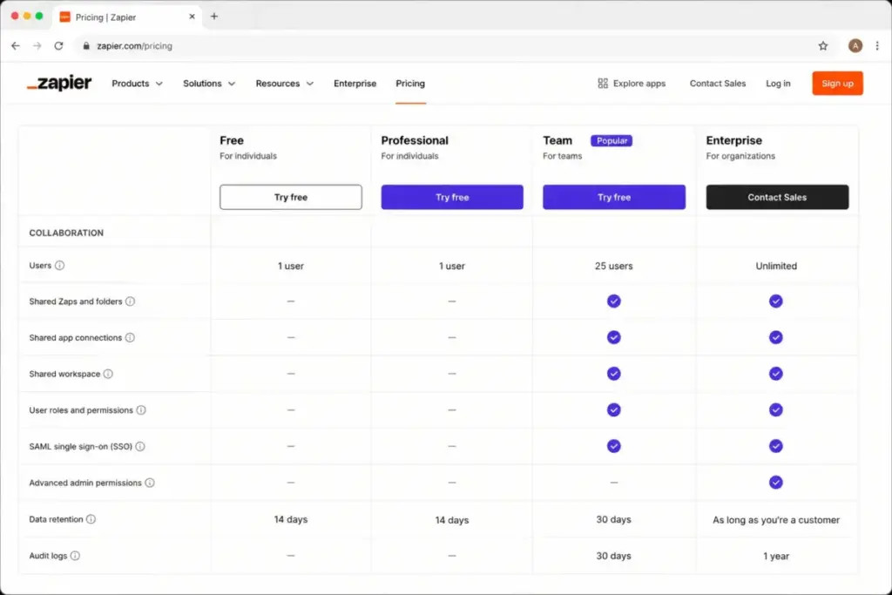Click info icon beside Shared app connections
This screenshot has width=892, height=595.
click(x=131, y=338)
